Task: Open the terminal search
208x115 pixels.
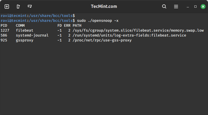Action: [x=164, y=7]
